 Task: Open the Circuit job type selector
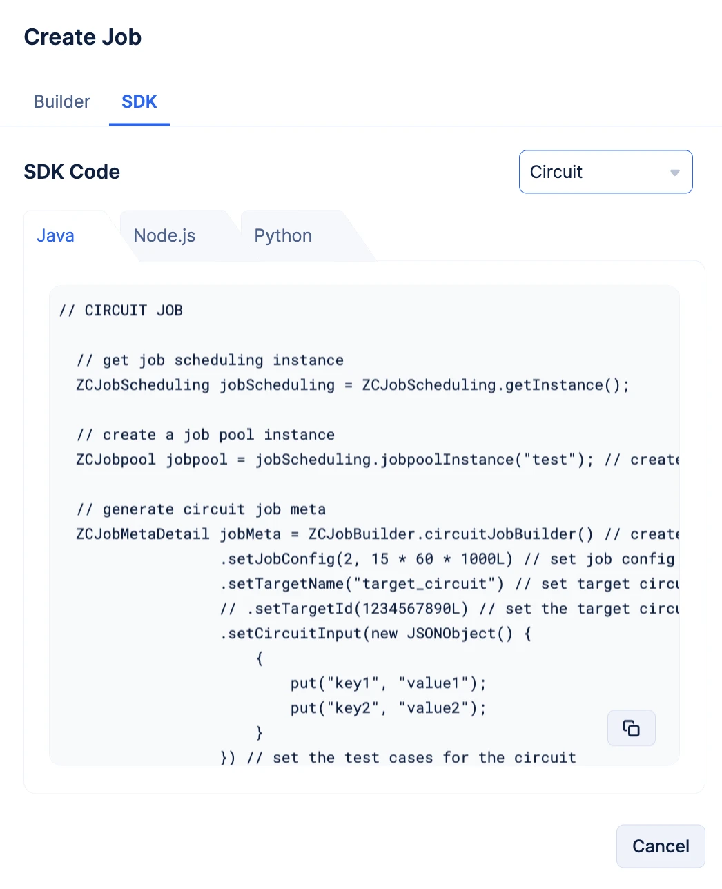pyautogui.click(x=605, y=172)
